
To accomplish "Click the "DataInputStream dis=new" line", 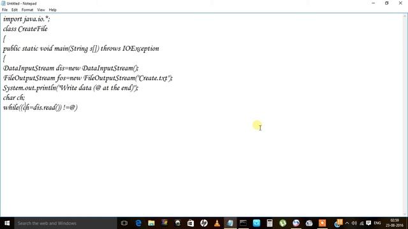I will click(x=71, y=68).
